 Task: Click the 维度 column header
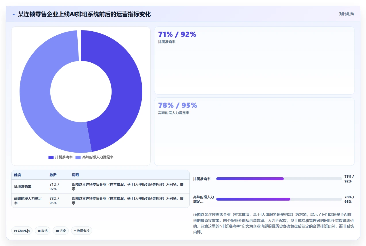tap(18, 175)
